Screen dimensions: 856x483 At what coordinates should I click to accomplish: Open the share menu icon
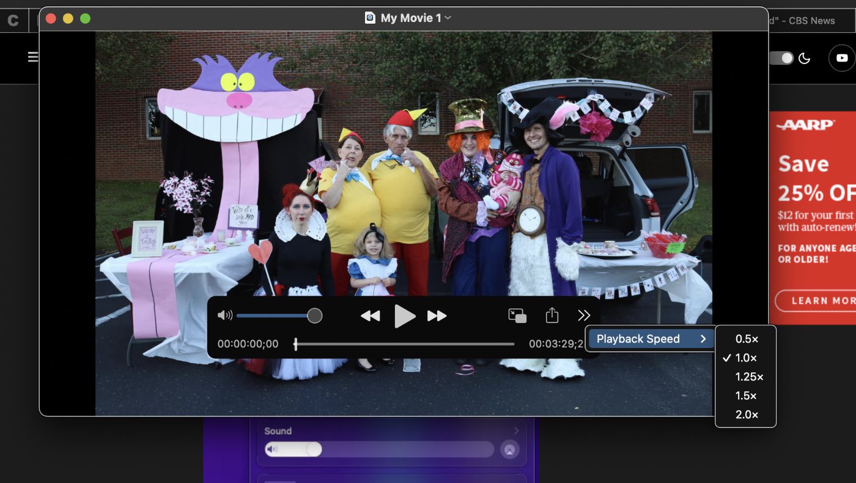[x=552, y=315]
